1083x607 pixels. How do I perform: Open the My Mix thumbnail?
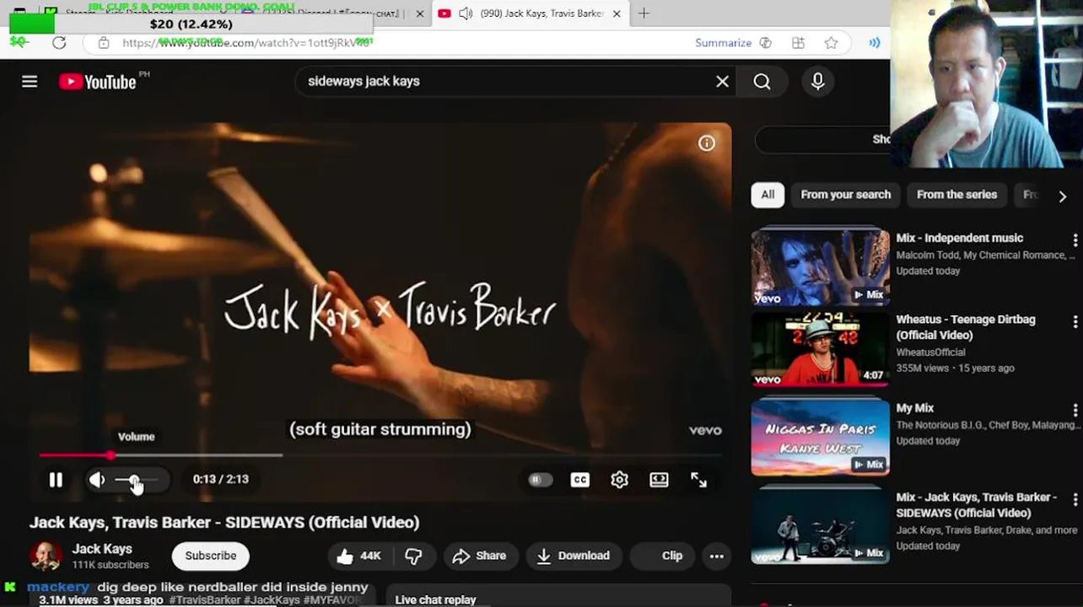(x=820, y=437)
